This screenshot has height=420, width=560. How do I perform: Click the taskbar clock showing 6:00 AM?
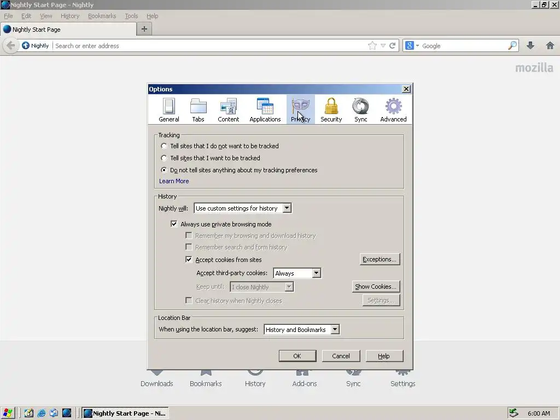pos(539,413)
